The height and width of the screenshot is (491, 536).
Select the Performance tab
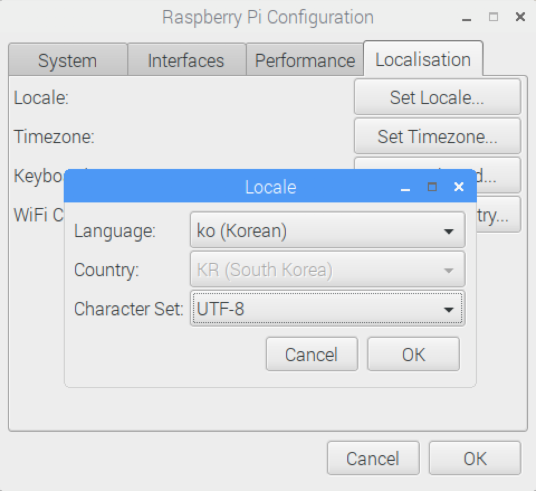pyautogui.click(x=305, y=60)
